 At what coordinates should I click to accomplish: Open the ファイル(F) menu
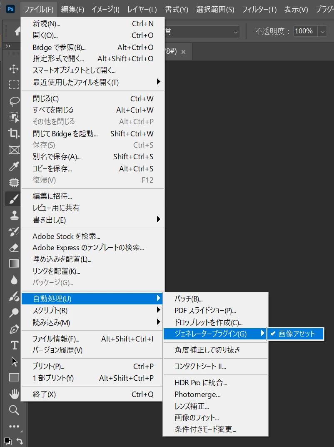[x=39, y=10]
